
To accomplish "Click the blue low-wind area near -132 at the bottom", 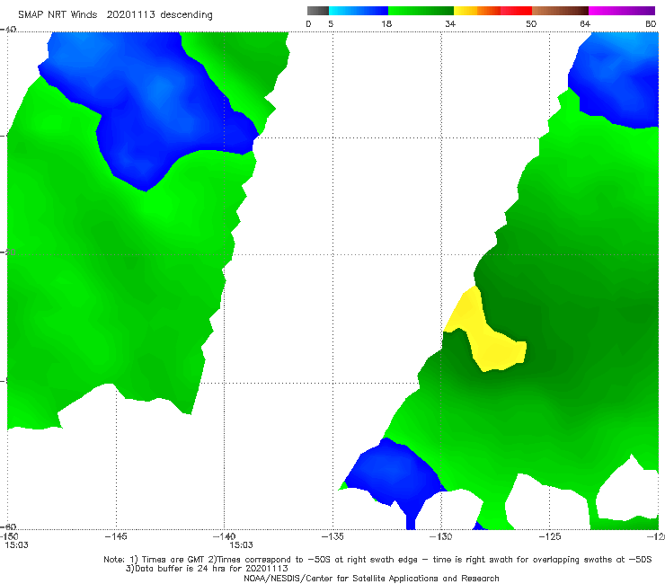I will click(393, 473).
